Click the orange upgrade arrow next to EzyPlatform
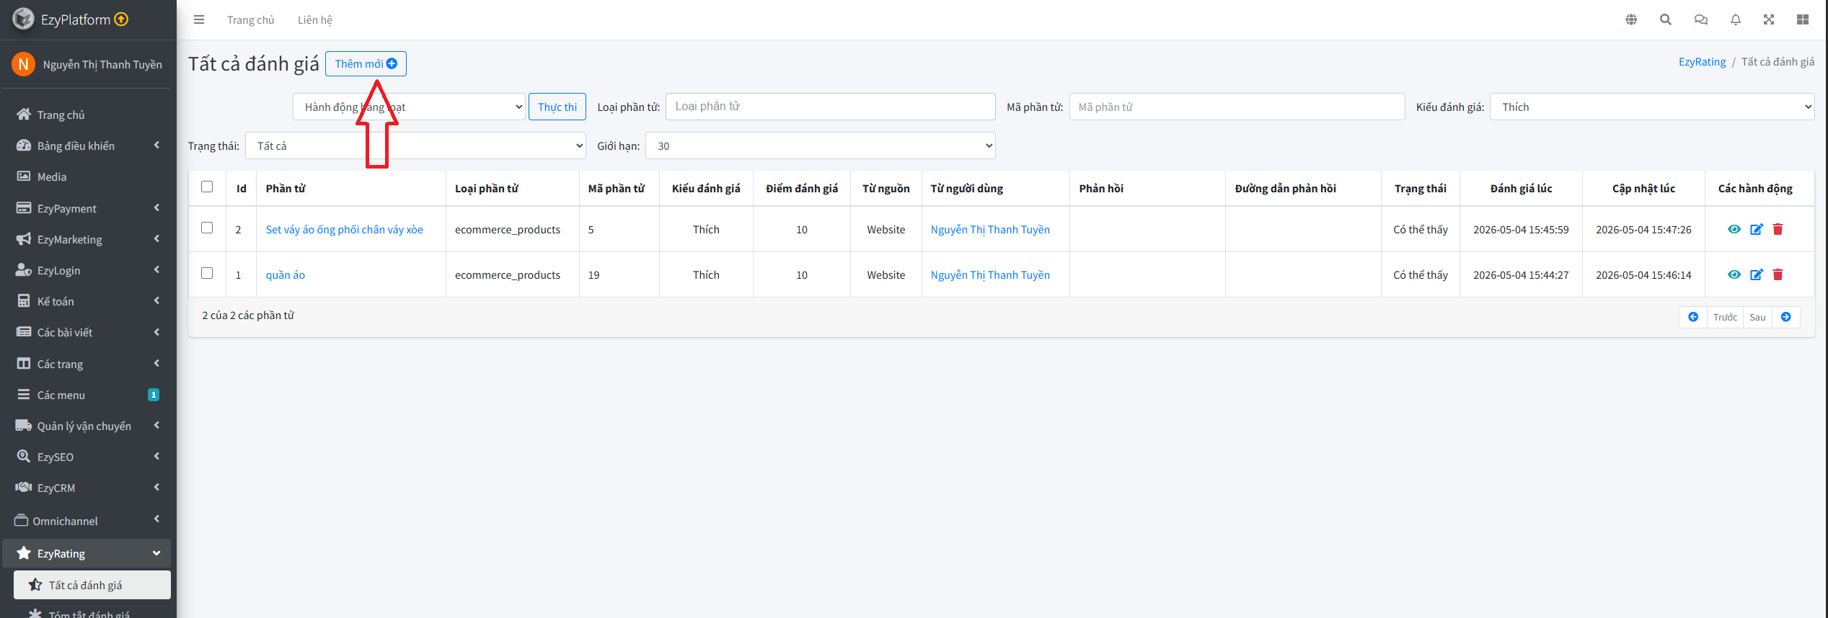Image resolution: width=1828 pixels, height=618 pixels. [x=121, y=19]
